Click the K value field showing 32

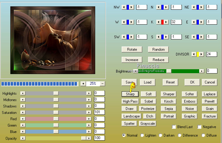[176, 22]
